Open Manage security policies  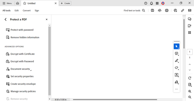[x=21, y=91]
